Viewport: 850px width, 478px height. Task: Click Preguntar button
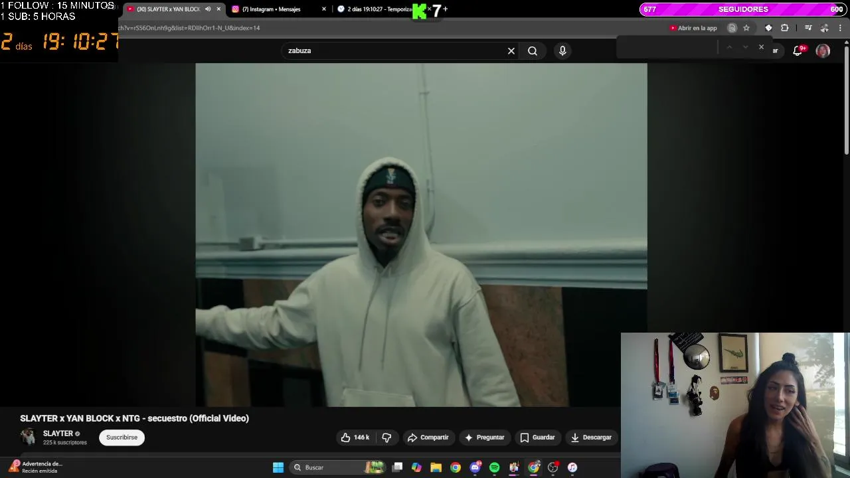pyautogui.click(x=484, y=438)
